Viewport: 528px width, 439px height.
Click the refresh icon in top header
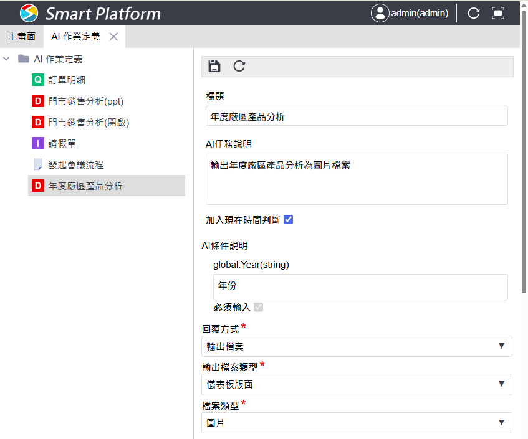[473, 13]
